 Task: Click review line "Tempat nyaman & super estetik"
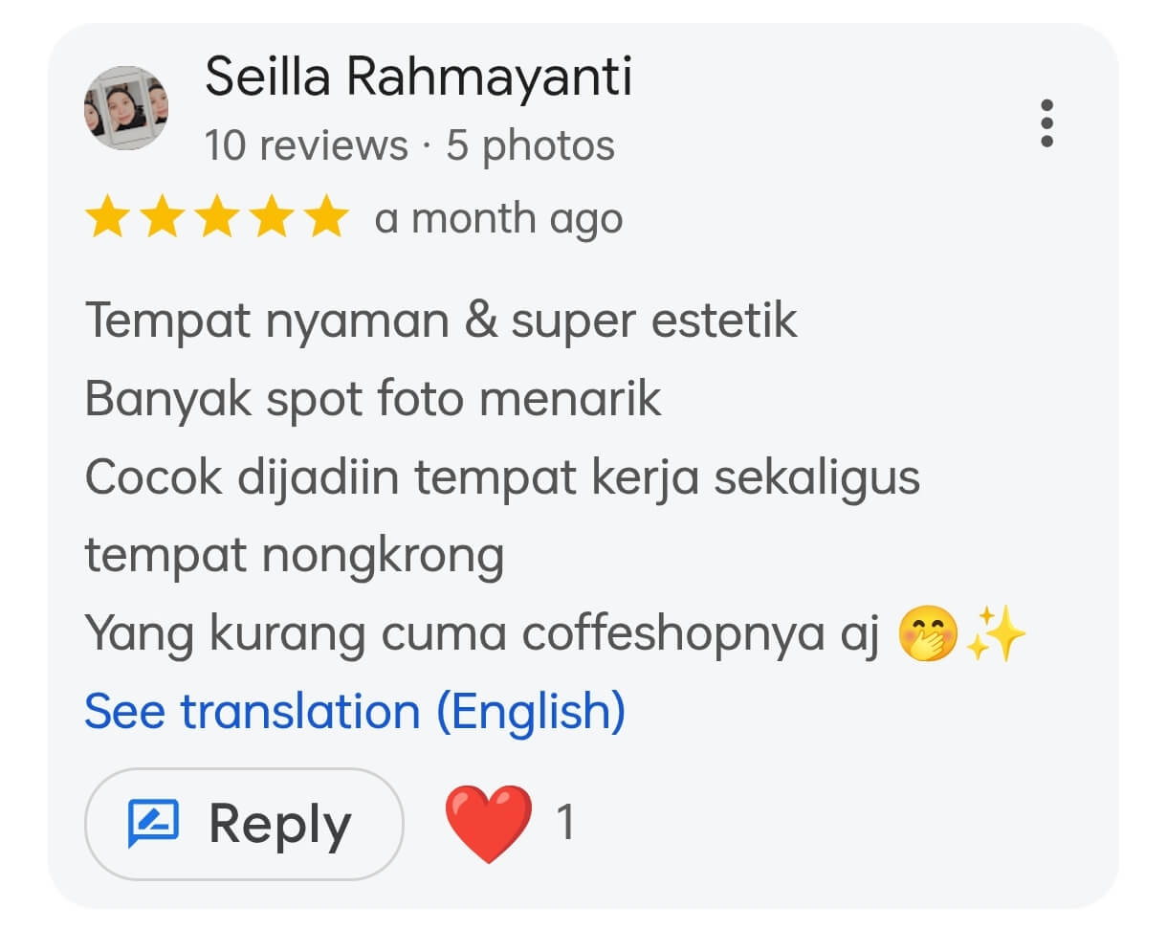[441, 320]
